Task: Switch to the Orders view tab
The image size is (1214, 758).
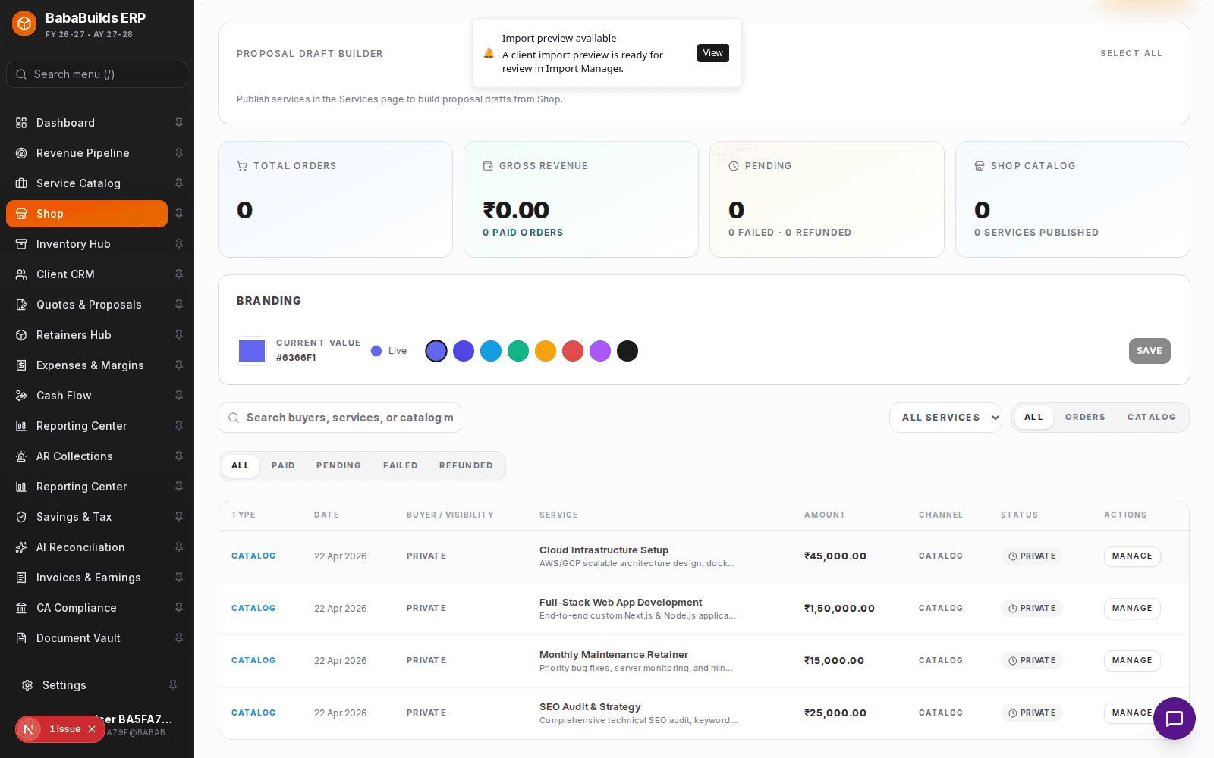Action: (x=1085, y=418)
